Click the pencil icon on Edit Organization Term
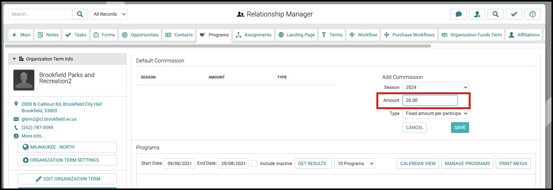The height and width of the screenshot is (190, 553). [38, 179]
